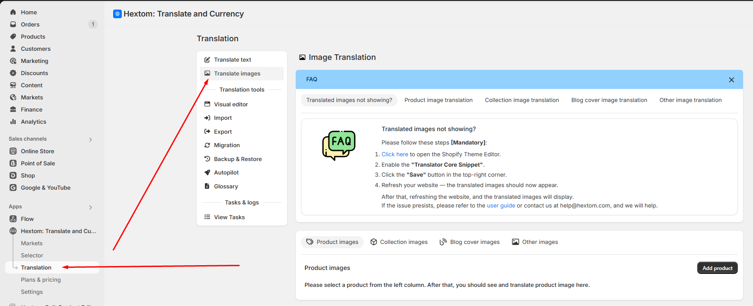Click the Flow app icon
753x306 pixels.
(13, 219)
